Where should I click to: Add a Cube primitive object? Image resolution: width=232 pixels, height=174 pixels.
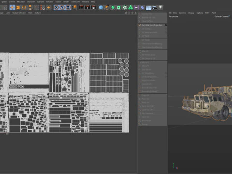click(101, 8)
